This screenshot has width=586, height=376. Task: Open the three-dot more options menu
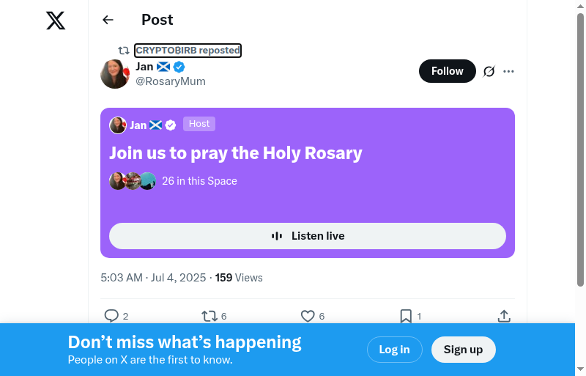coord(509,71)
